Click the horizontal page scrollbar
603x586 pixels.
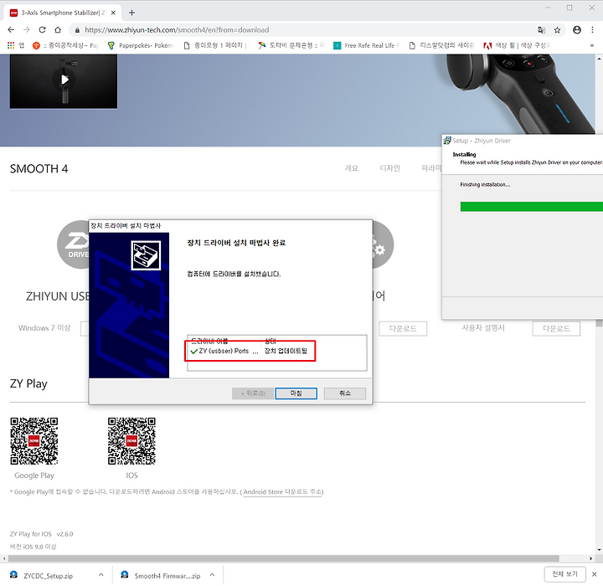tap(283, 558)
